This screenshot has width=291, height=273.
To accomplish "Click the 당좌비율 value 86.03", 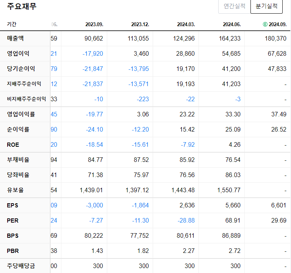I will coord(233,175).
